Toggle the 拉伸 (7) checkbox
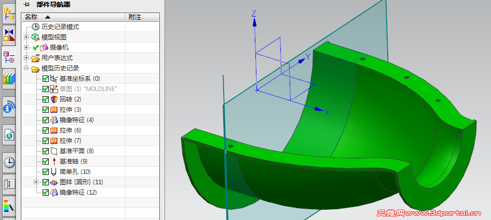Viewport: 491px width, 220px height. click(45, 141)
